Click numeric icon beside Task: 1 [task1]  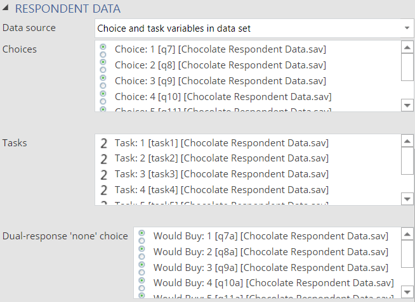[103, 143]
